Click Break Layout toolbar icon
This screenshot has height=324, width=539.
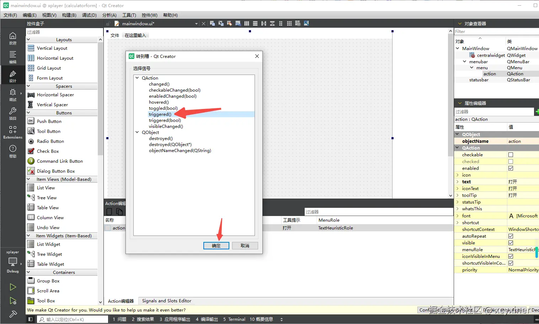click(x=298, y=23)
